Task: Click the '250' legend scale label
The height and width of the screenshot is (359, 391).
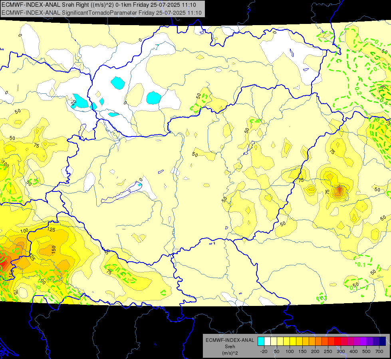Action: tap(328, 351)
